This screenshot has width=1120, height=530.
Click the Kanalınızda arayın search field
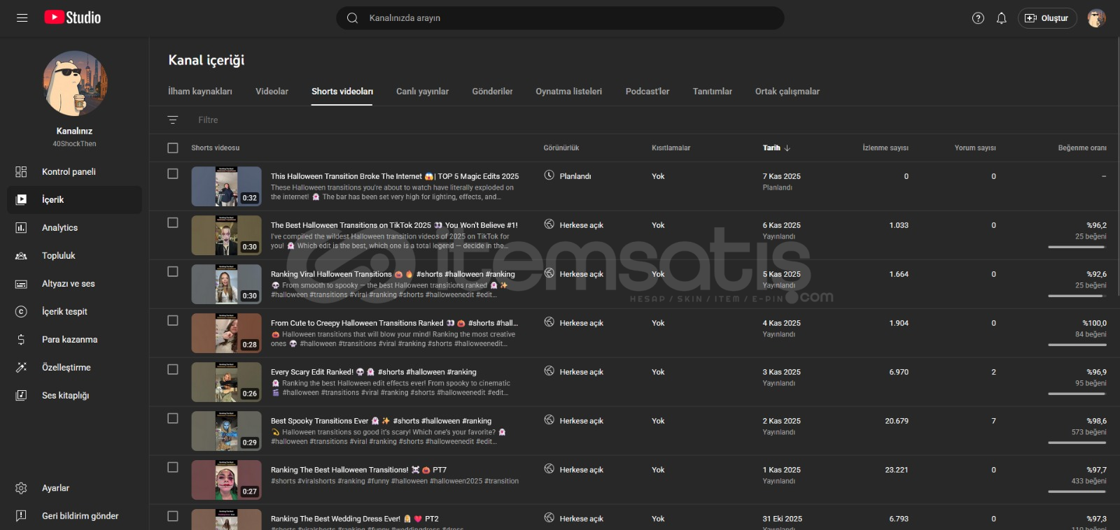(x=560, y=18)
